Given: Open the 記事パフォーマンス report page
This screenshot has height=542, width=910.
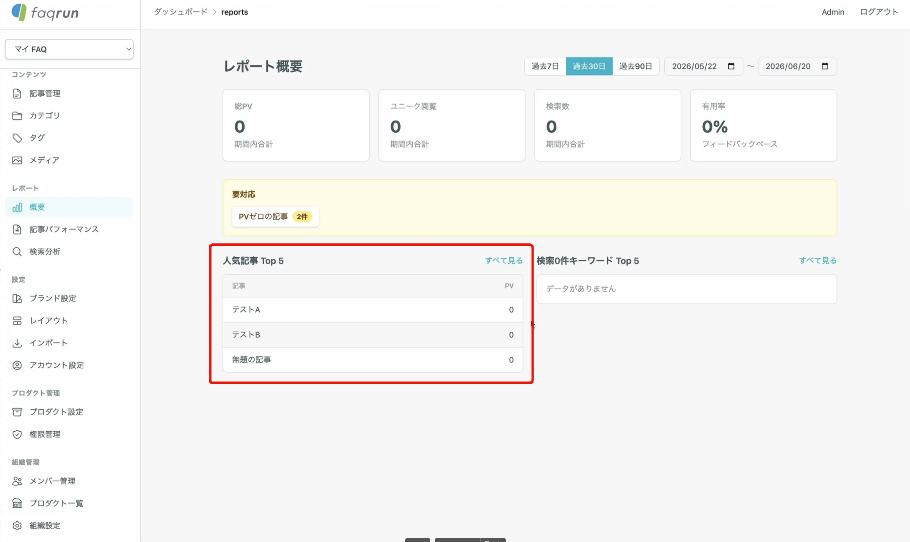Looking at the screenshot, I should click(x=69, y=229).
